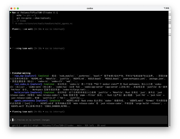Click the 'main' branch in status bar
The height and width of the screenshot is (139, 180).
79,125
